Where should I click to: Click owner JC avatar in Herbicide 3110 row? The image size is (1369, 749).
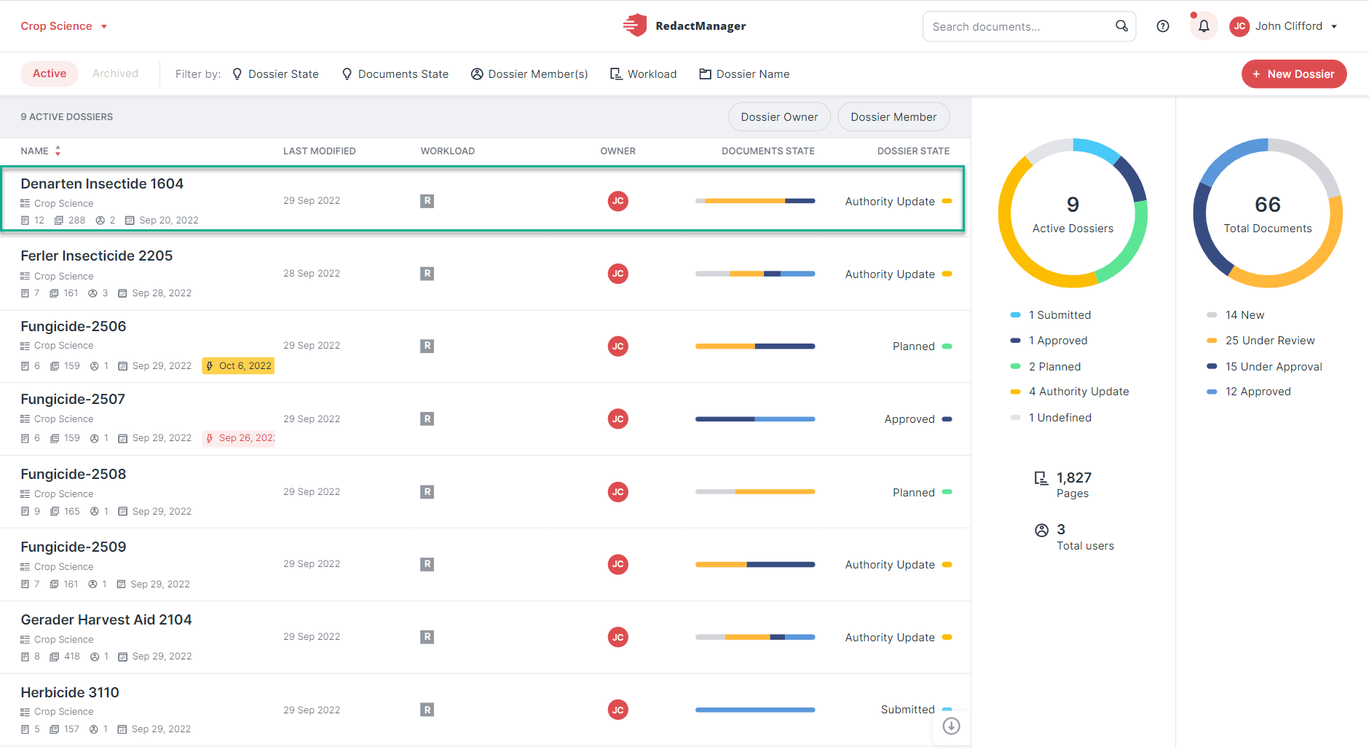618,710
